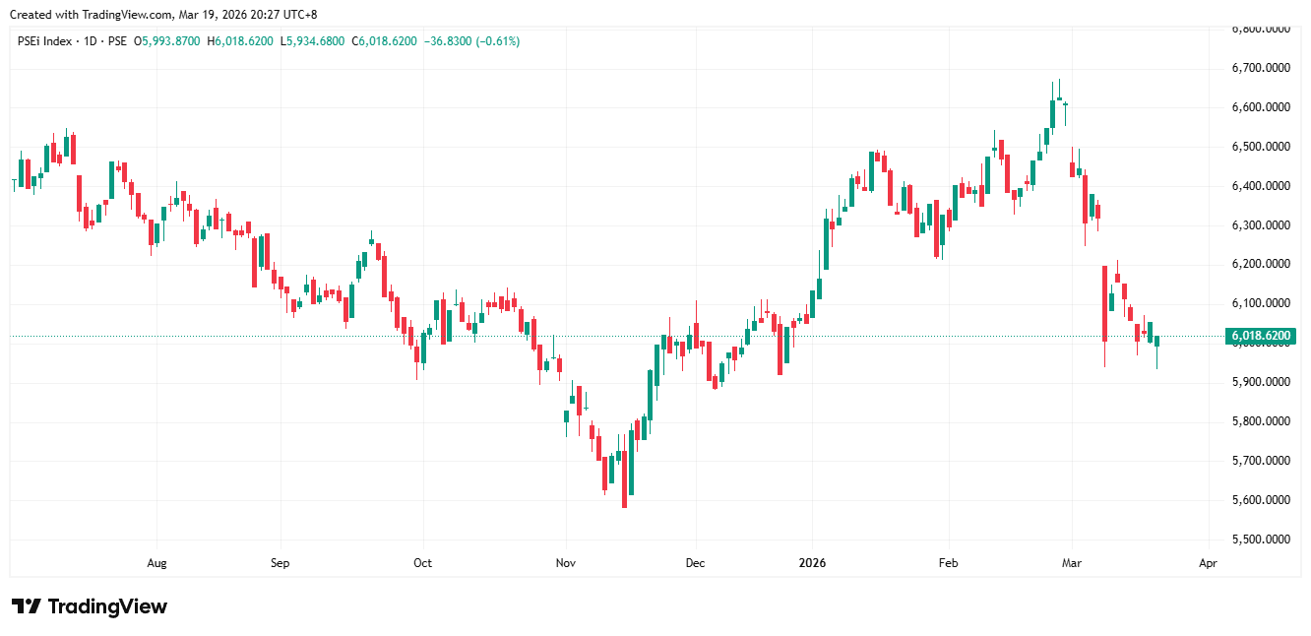Select the Nov label on time axis
The image size is (1311, 636).
pos(565,563)
